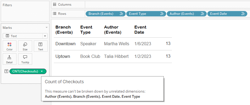Select the Downtown row label

[65, 44]
